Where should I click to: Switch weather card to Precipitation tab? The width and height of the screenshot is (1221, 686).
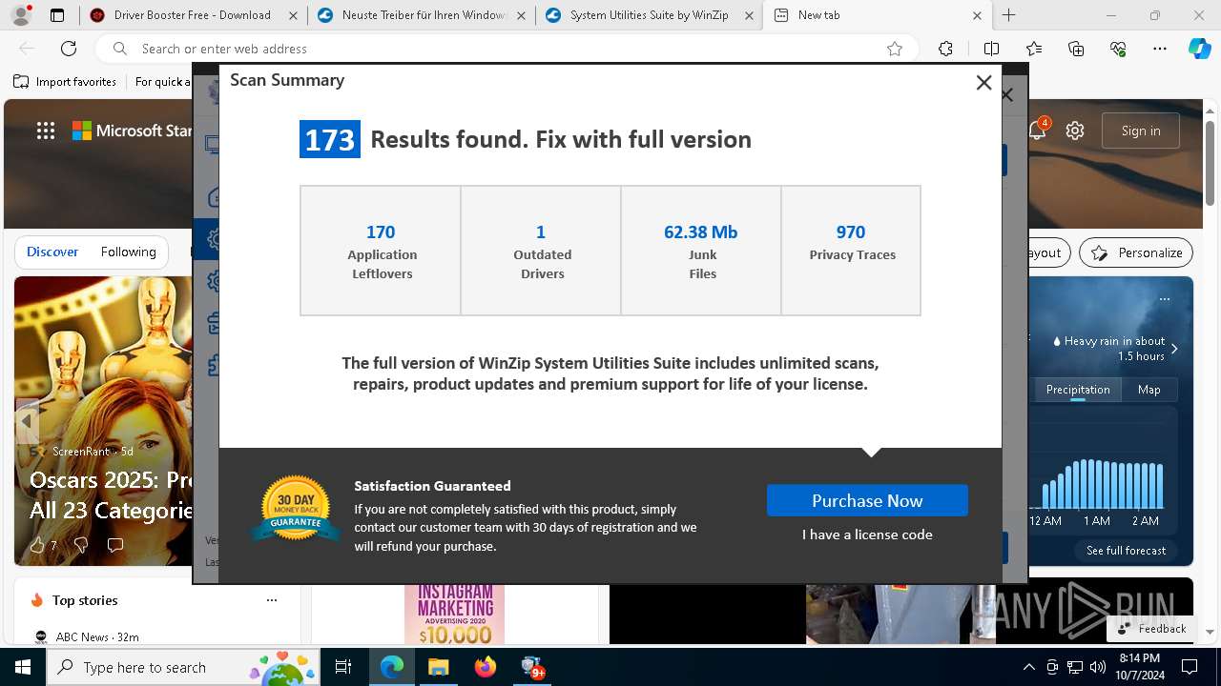click(x=1078, y=390)
